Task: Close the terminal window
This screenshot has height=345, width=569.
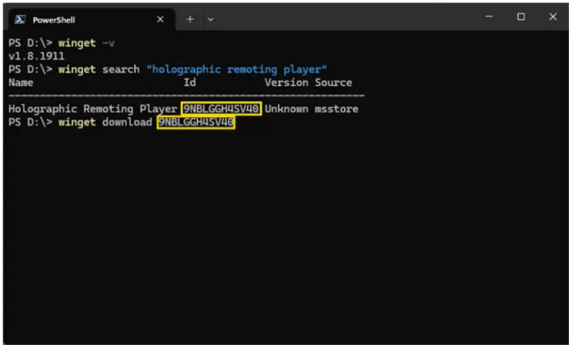Action: pos(553,17)
